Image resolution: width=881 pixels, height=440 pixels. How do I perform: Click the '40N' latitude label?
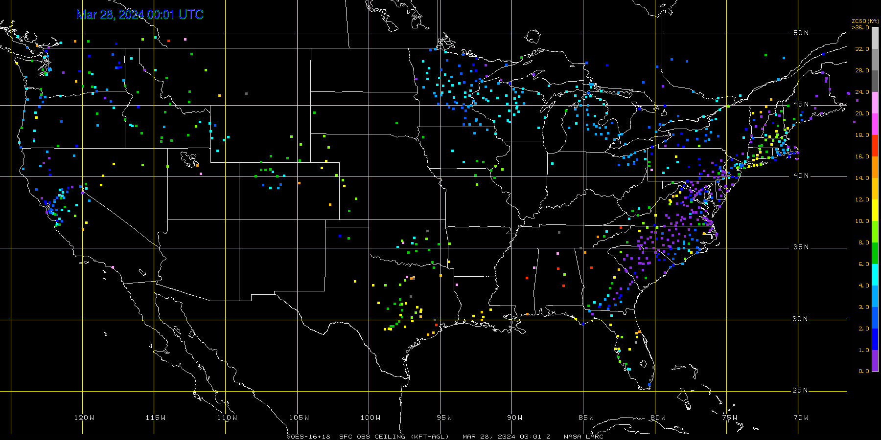(x=801, y=176)
